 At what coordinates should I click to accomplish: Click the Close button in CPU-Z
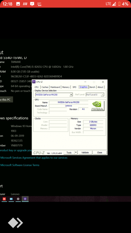pos(100,153)
